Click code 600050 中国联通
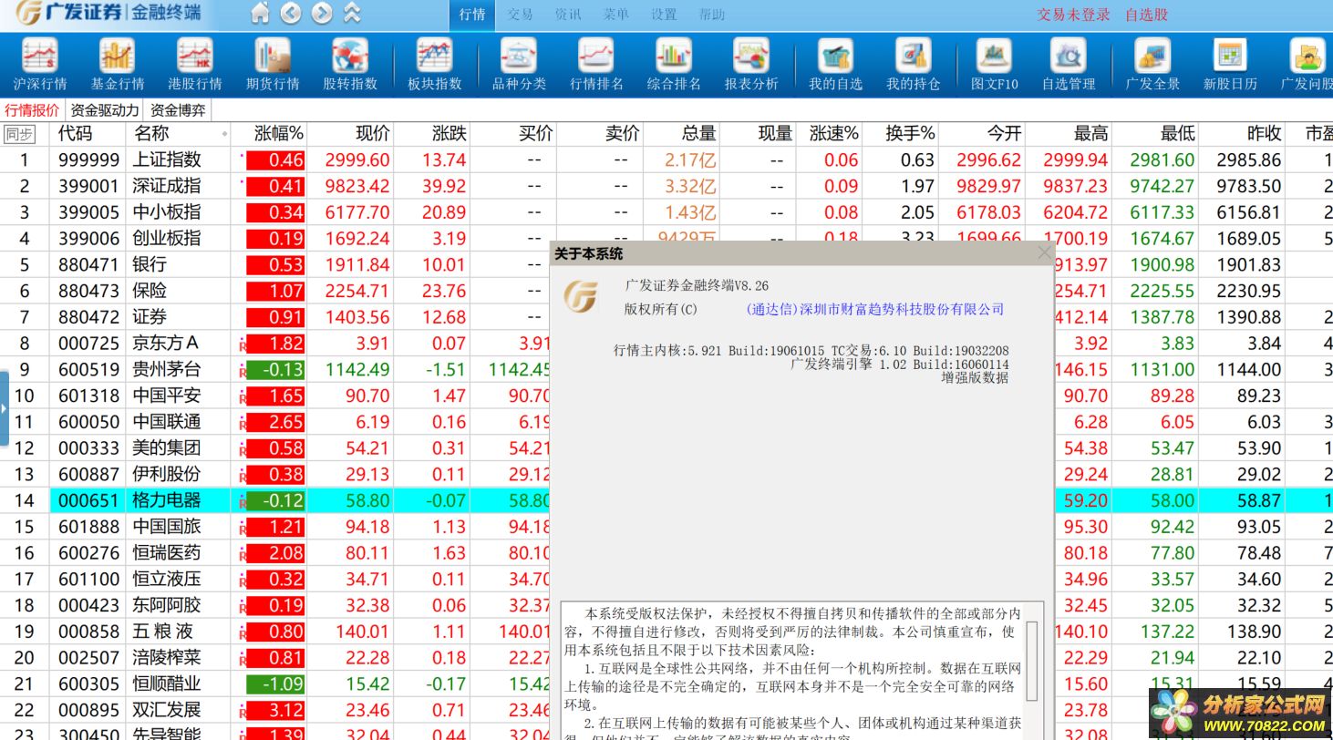Image resolution: width=1333 pixels, height=740 pixels. tap(89, 422)
